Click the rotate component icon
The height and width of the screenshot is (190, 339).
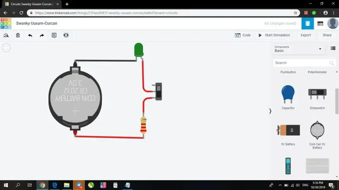[6, 35]
